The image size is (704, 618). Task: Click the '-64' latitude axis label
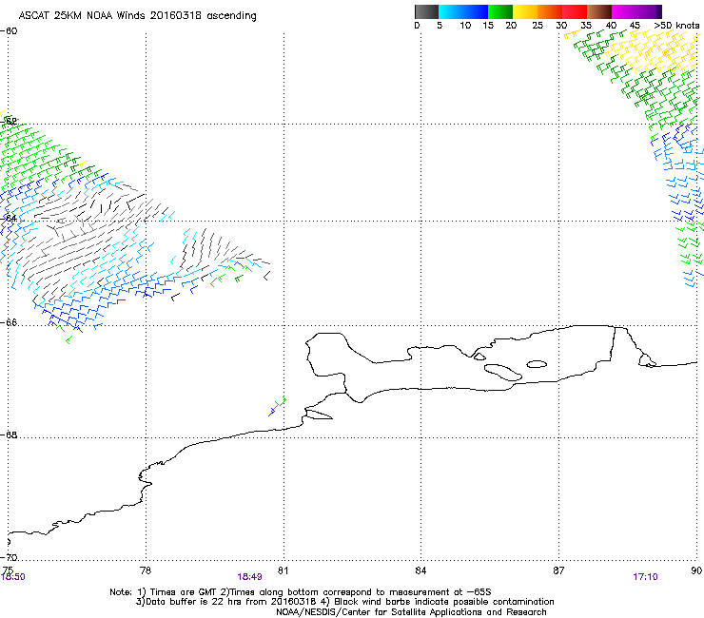coord(9,218)
